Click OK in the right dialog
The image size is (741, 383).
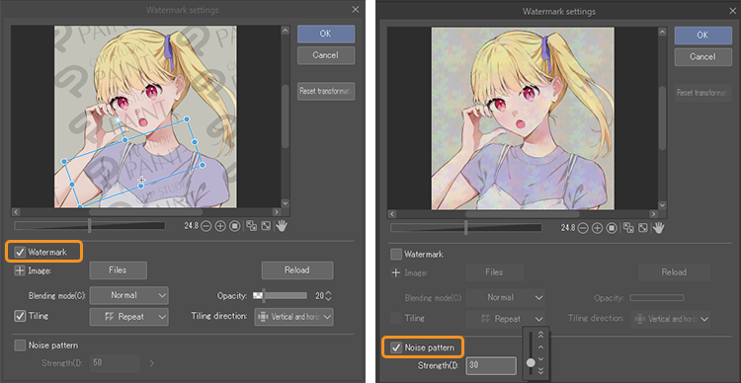tap(702, 36)
